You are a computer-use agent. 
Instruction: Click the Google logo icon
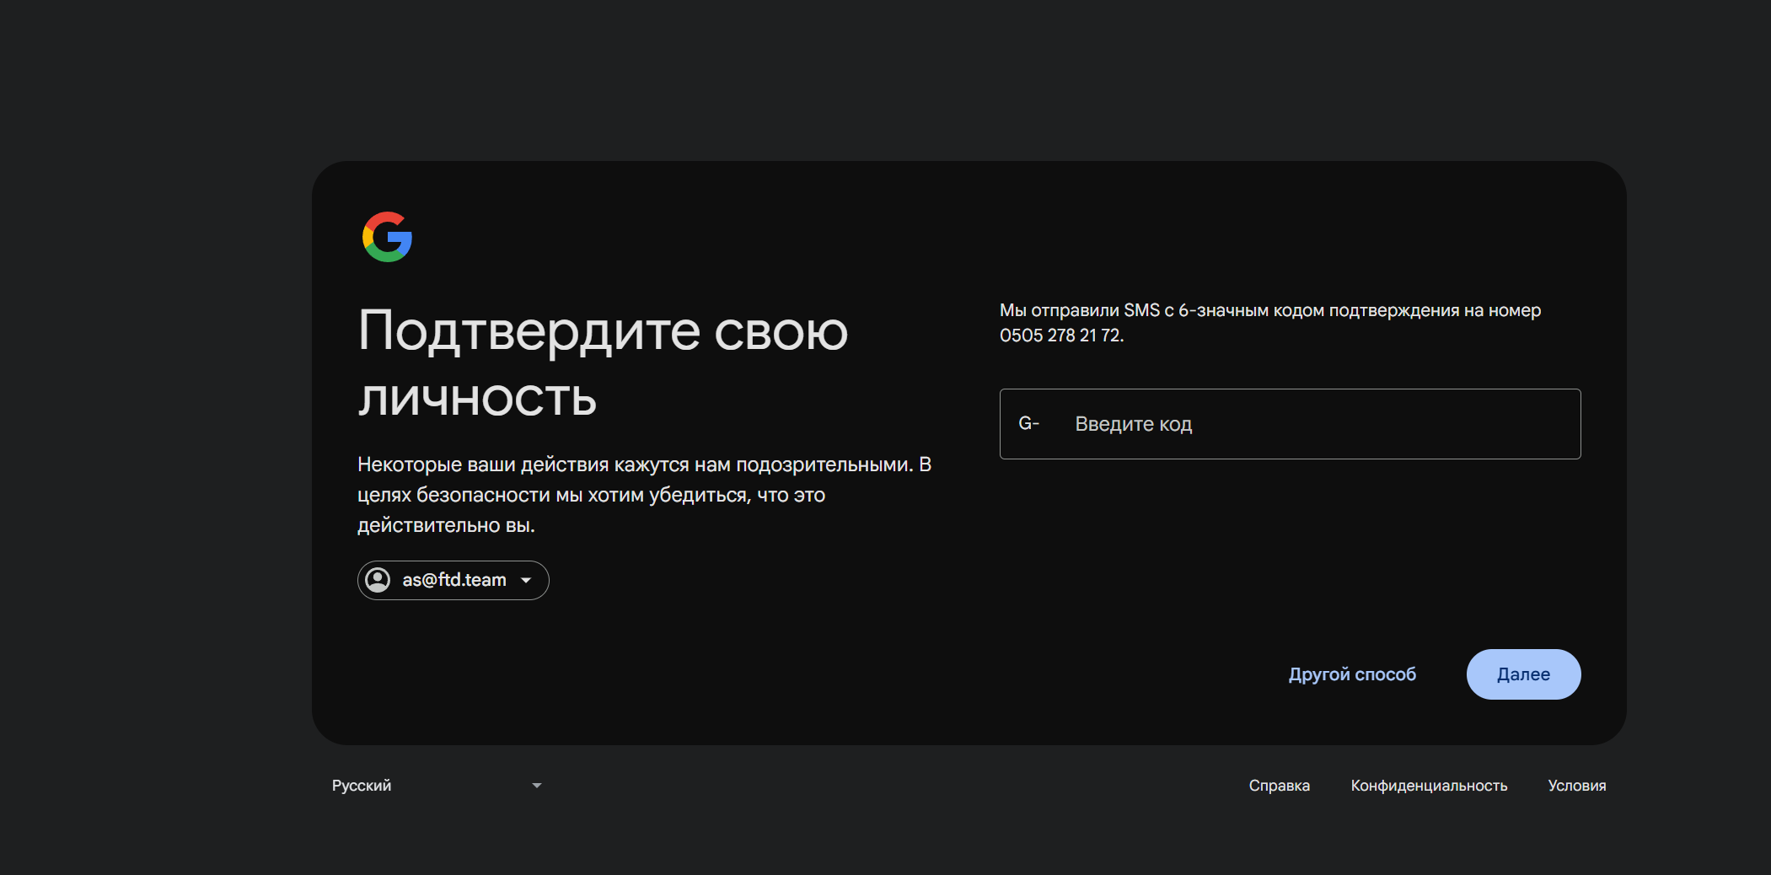point(387,237)
